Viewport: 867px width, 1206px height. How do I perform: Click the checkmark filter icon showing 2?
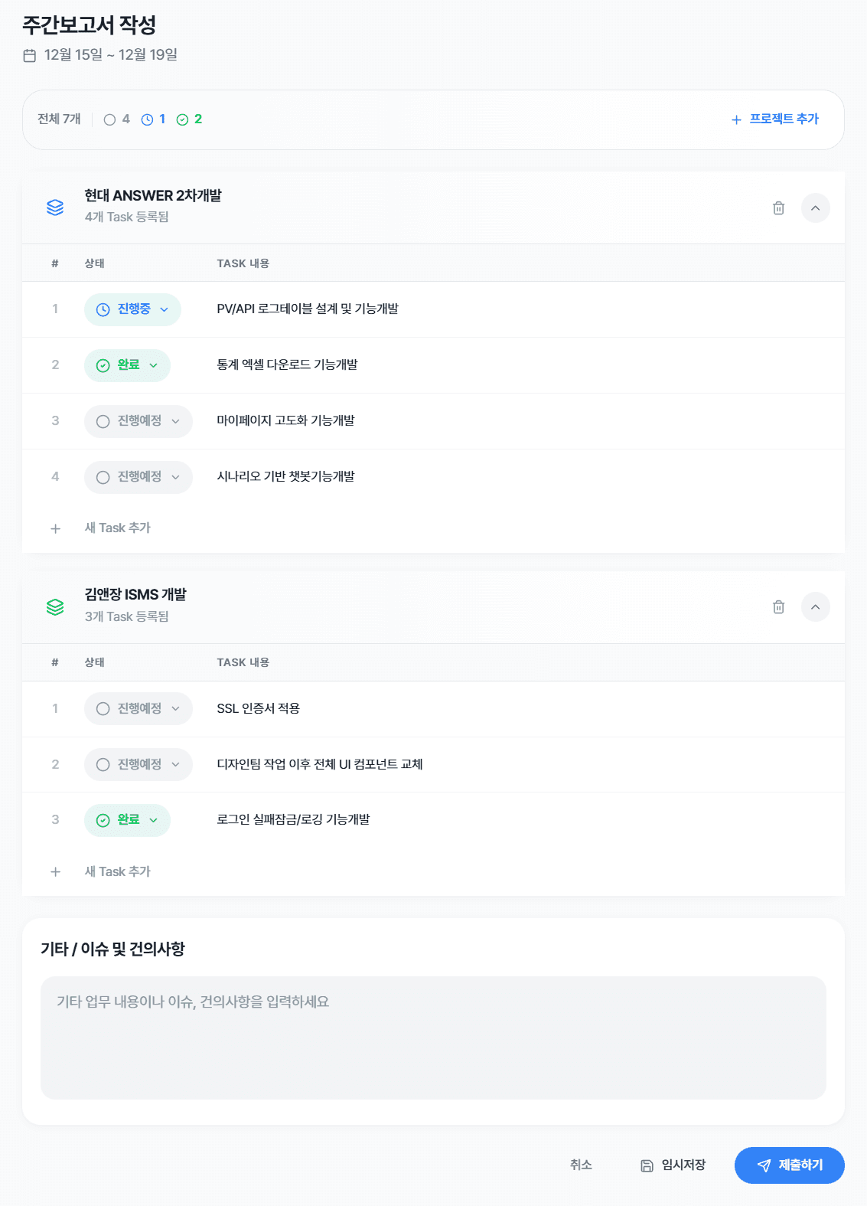[x=182, y=119]
